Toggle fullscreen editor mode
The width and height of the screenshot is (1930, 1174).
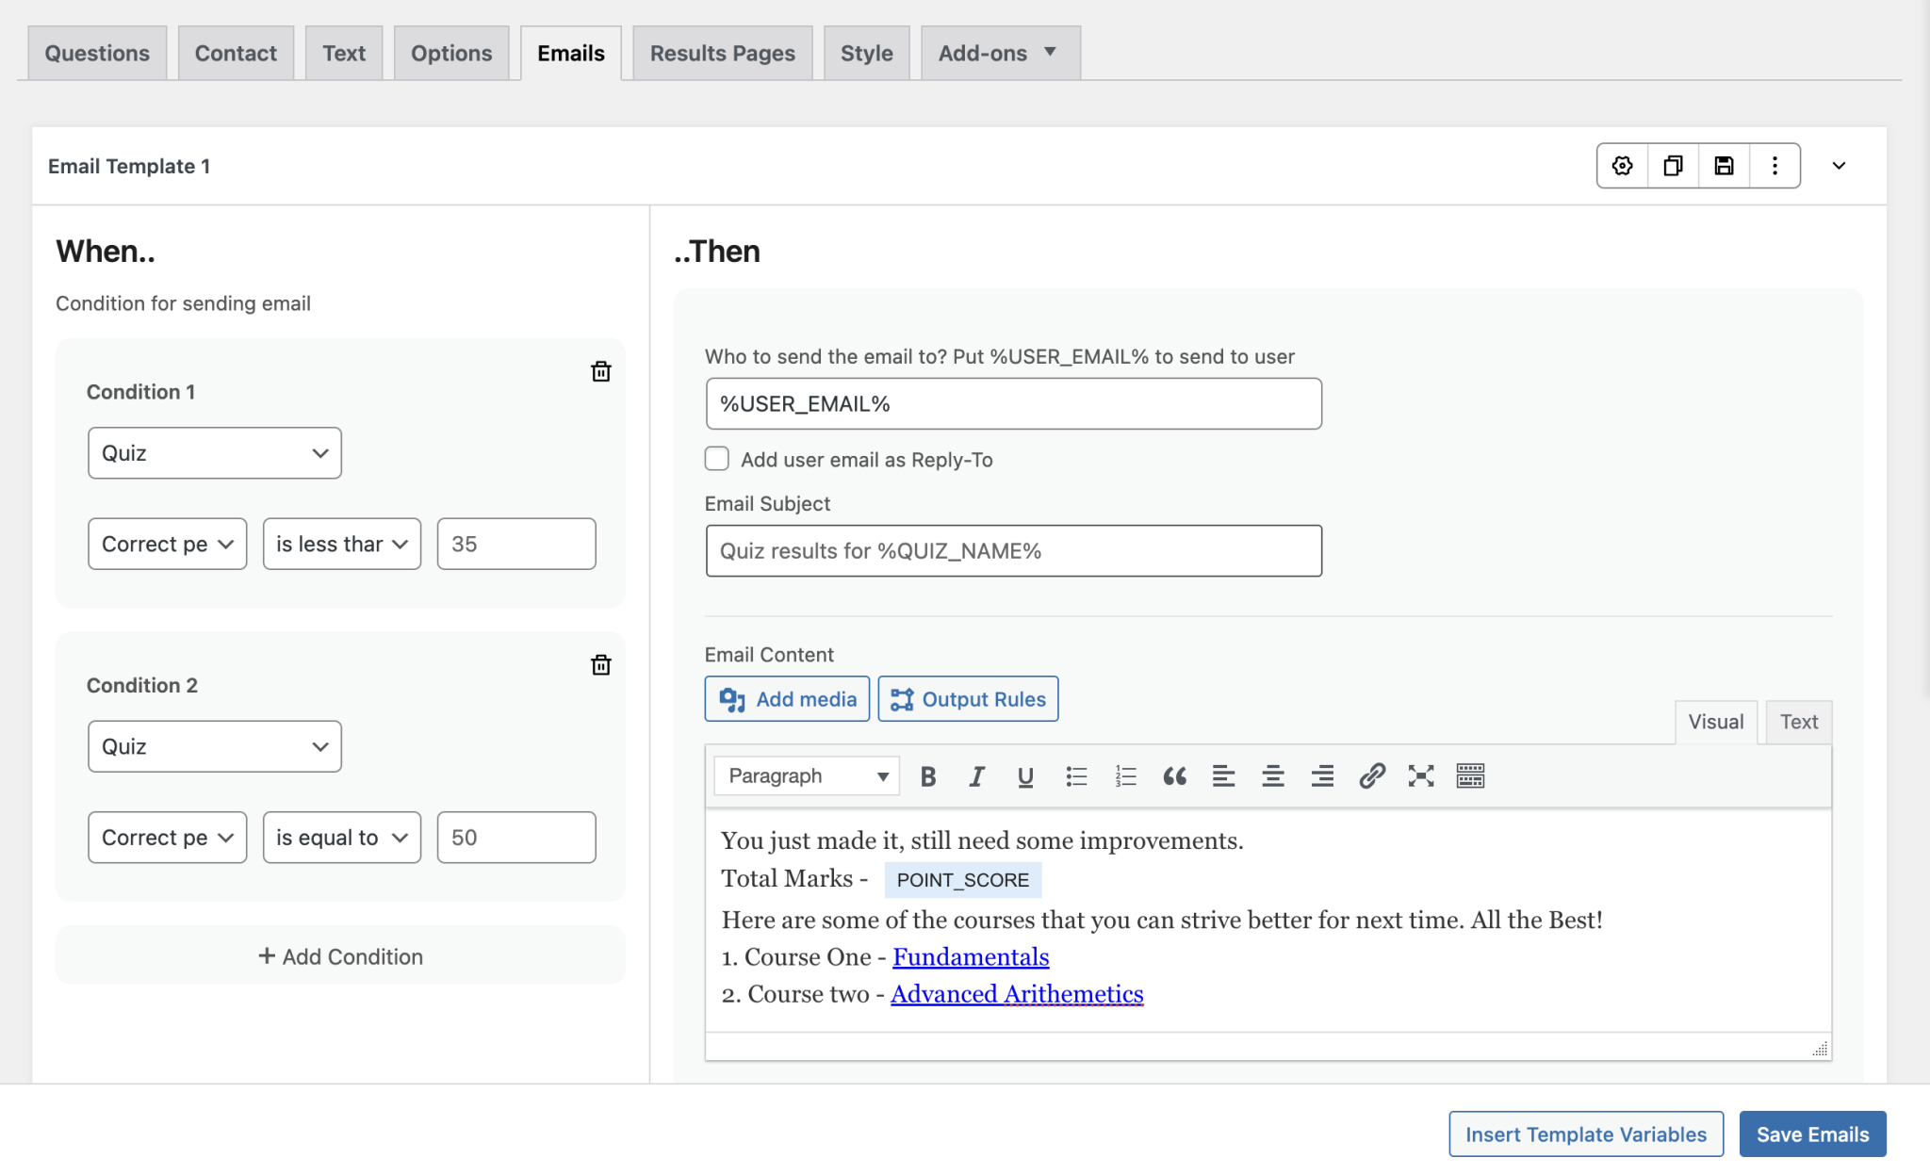(1420, 775)
